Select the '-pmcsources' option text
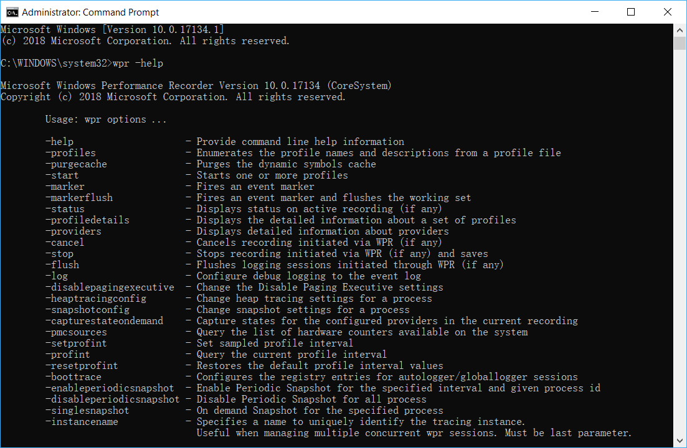The image size is (687, 448). (76, 332)
